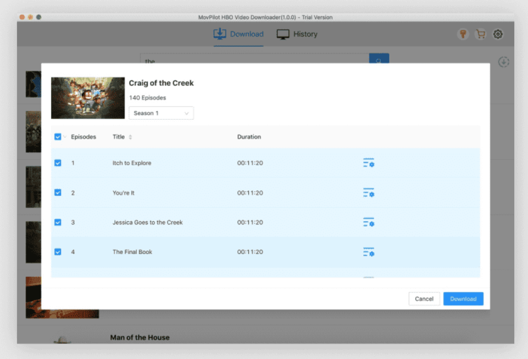The width and height of the screenshot is (528, 359).
Task: Sort episodes by Title column arrows
Action: point(130,137)
